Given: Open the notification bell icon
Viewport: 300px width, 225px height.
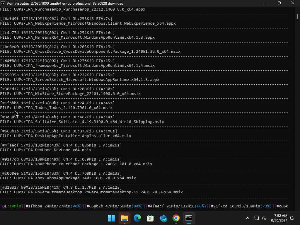Looking at the screenshot, I should [292, 218].
